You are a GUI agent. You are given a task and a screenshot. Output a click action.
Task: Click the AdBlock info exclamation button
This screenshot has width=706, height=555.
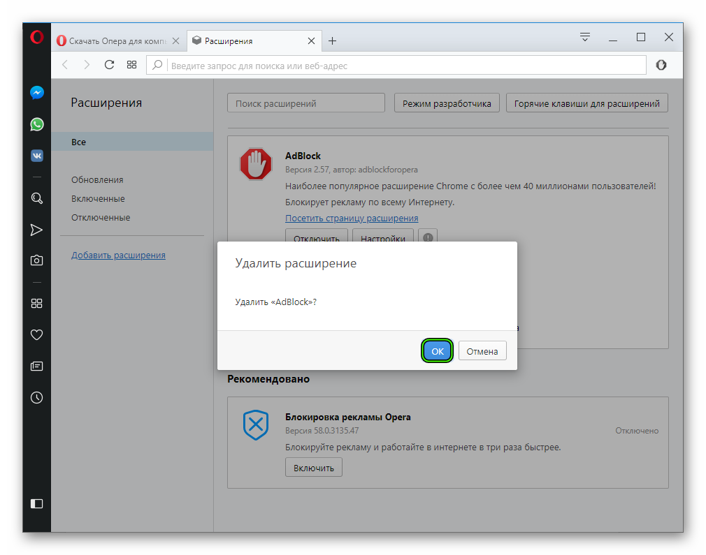coord(428,237)
